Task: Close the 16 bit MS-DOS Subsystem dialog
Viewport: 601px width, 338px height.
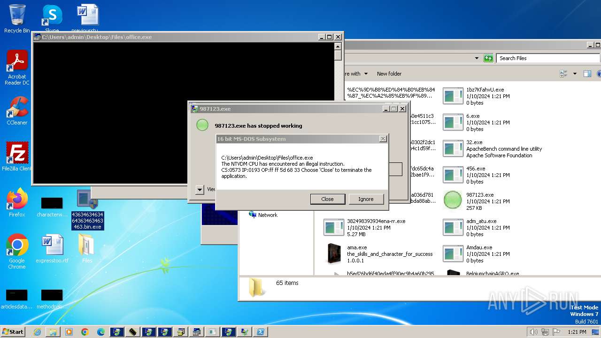Action: [383, 139]
